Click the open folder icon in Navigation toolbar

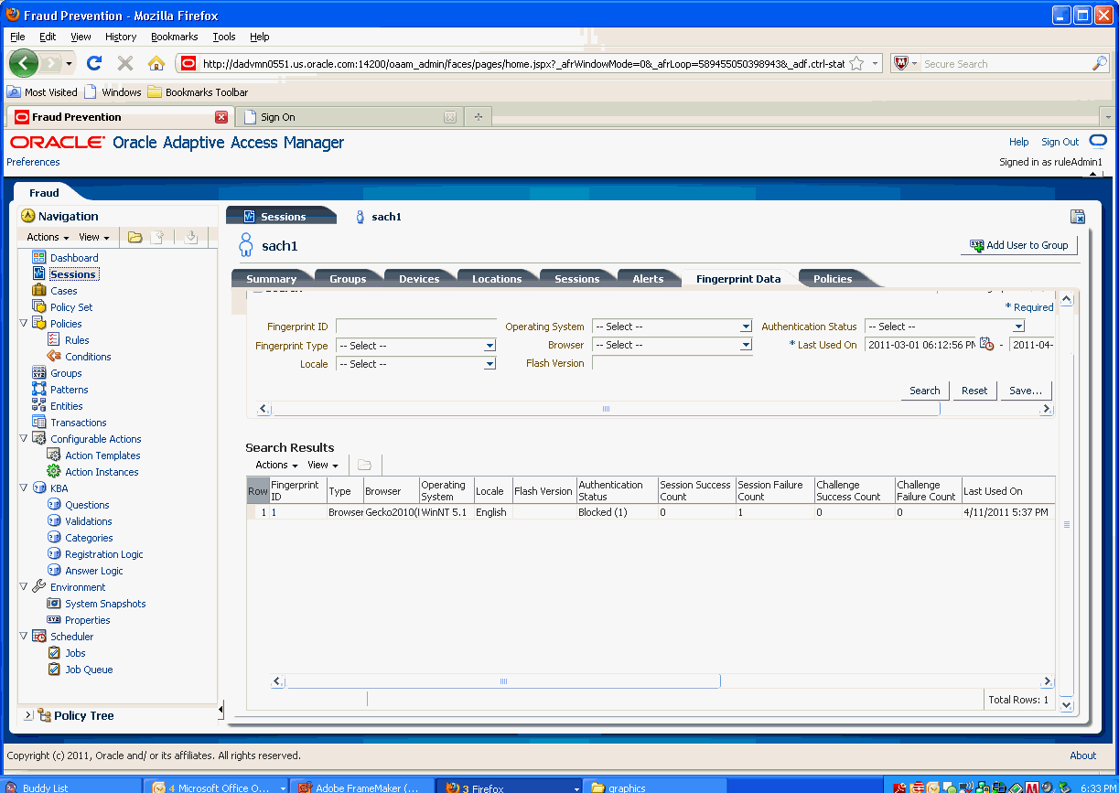point(134,236)
